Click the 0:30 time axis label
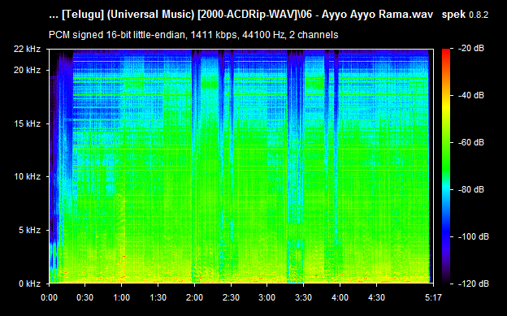The height and width of the screenshot is (316, 507). click(85, 297)
